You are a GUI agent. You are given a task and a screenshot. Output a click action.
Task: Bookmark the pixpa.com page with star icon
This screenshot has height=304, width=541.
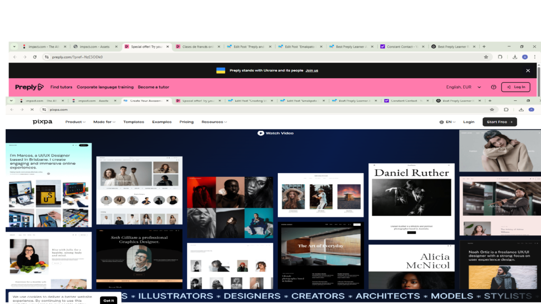pos(492,110)
